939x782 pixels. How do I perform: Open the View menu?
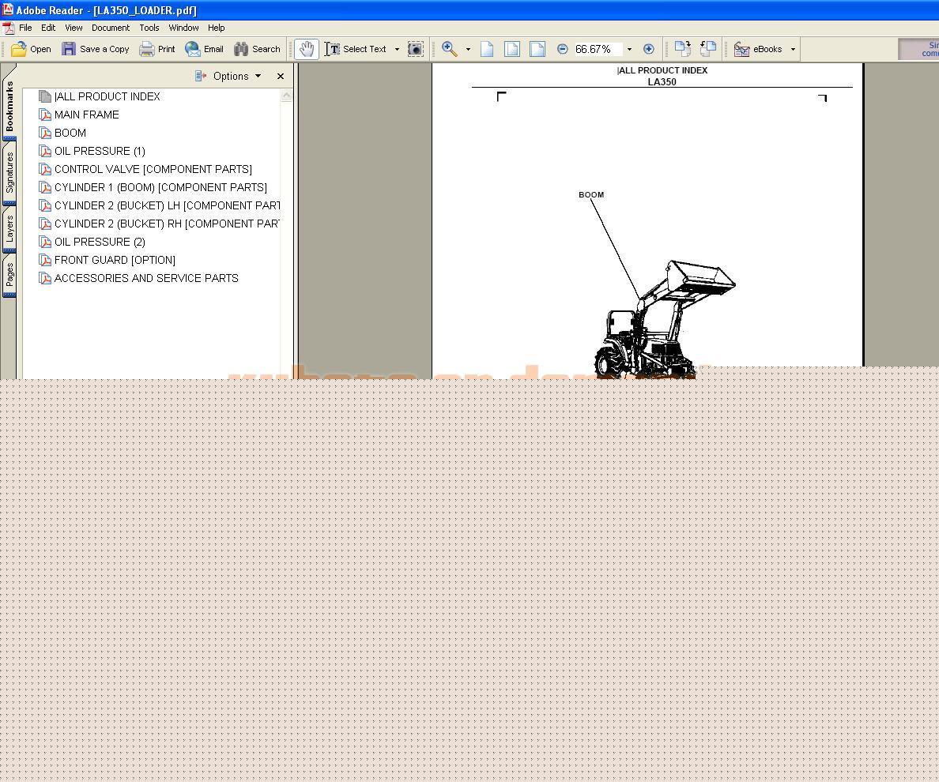pos(74,28)
